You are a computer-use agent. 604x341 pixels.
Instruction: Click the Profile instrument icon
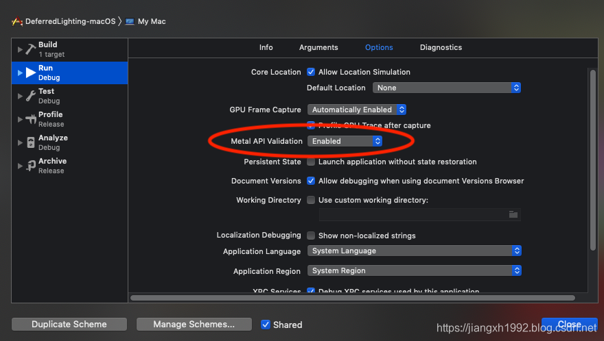click(x=31, y=119)
